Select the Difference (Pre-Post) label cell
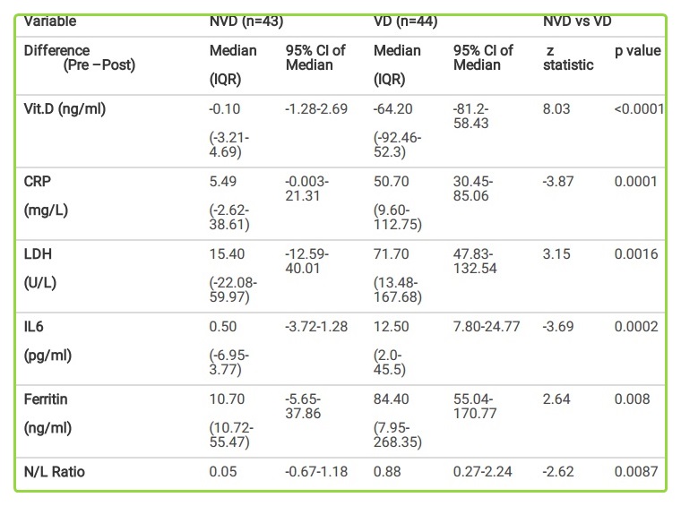 click(x=79, y=58)
